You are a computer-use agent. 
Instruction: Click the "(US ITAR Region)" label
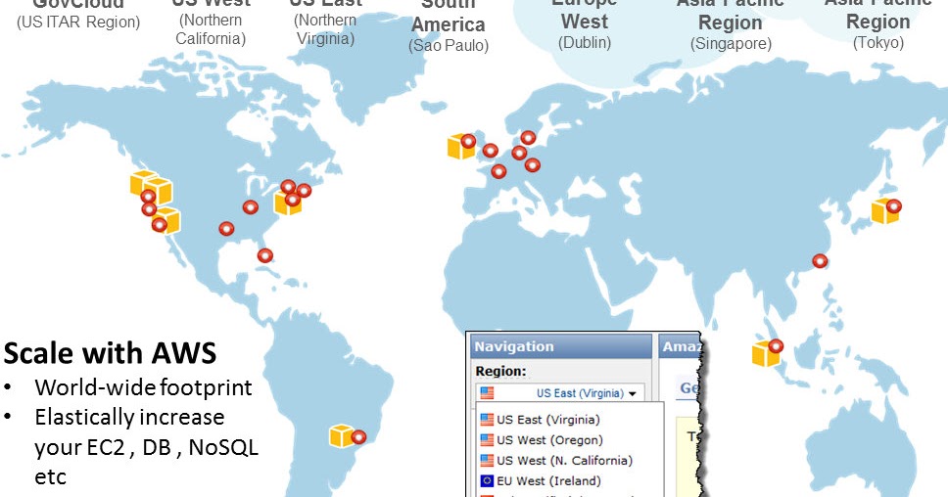tap(78, 23)
